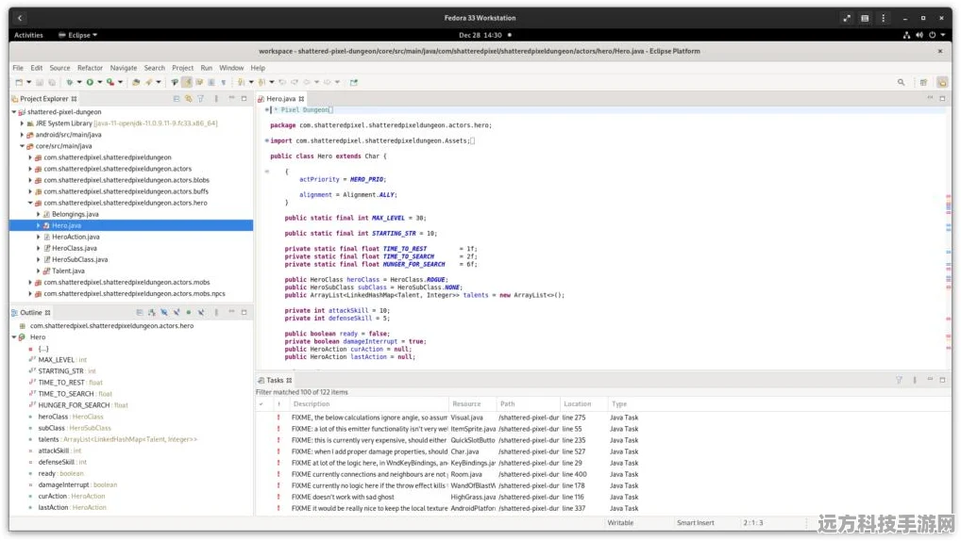This screenshot has height=541, width=961.
Task: Open the Project Explorer view menu dots
Action: tap(216, 99)
